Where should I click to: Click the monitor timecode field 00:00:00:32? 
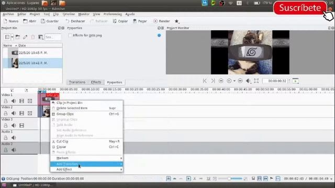click(x=275, y=81)
